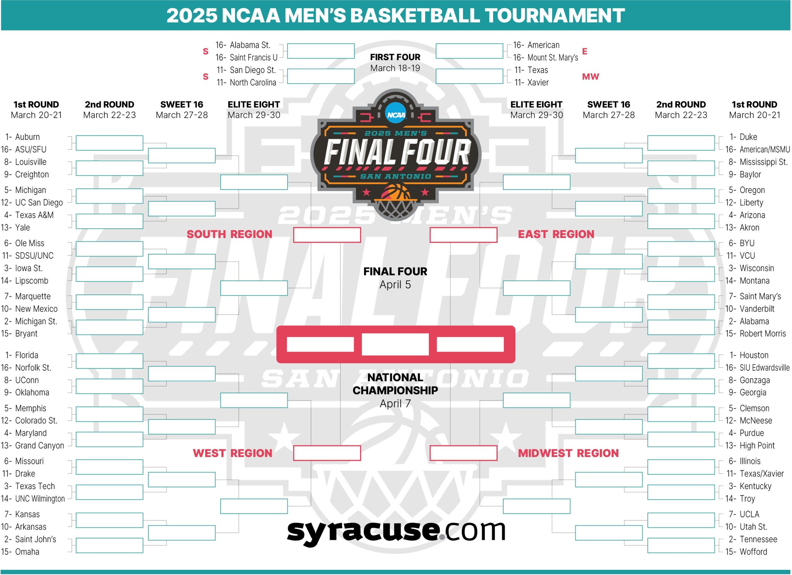Click the South Region winner box
The image size is (792, 575).
point(327,235)
